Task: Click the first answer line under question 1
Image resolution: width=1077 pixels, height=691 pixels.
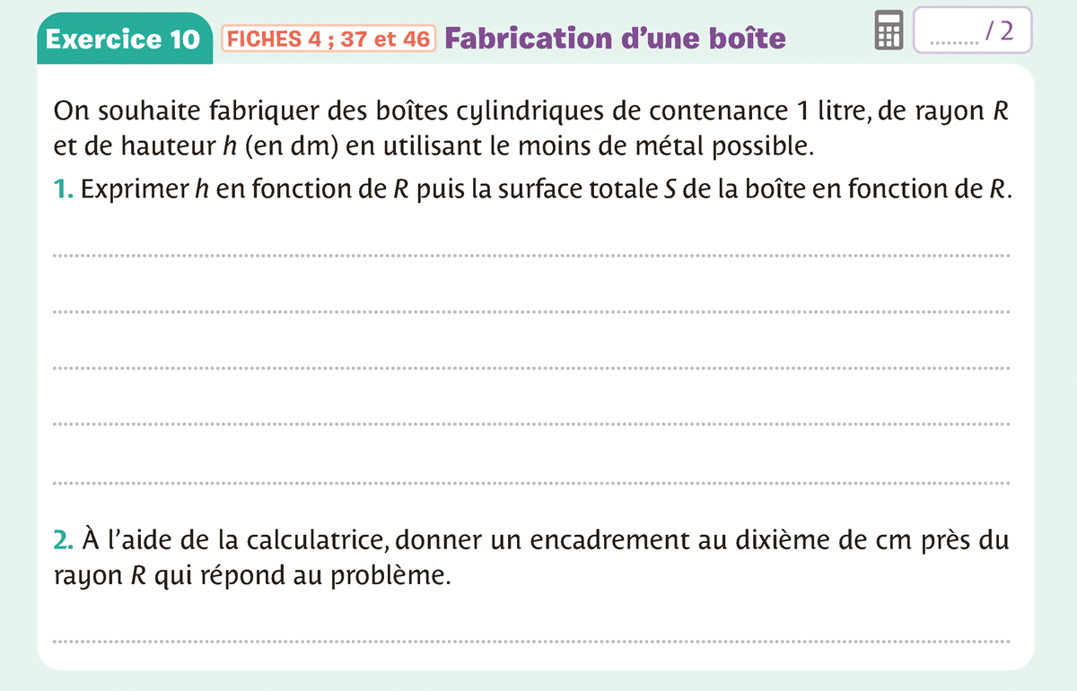Action: 531,255
